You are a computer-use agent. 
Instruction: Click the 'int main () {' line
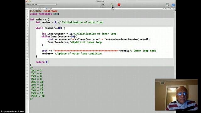tap(39, 19)
